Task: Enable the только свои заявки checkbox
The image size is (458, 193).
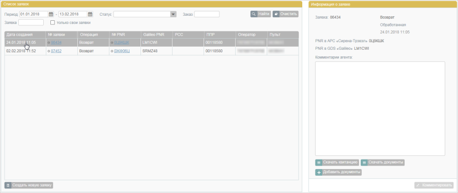Action: (x=52, y=22)
